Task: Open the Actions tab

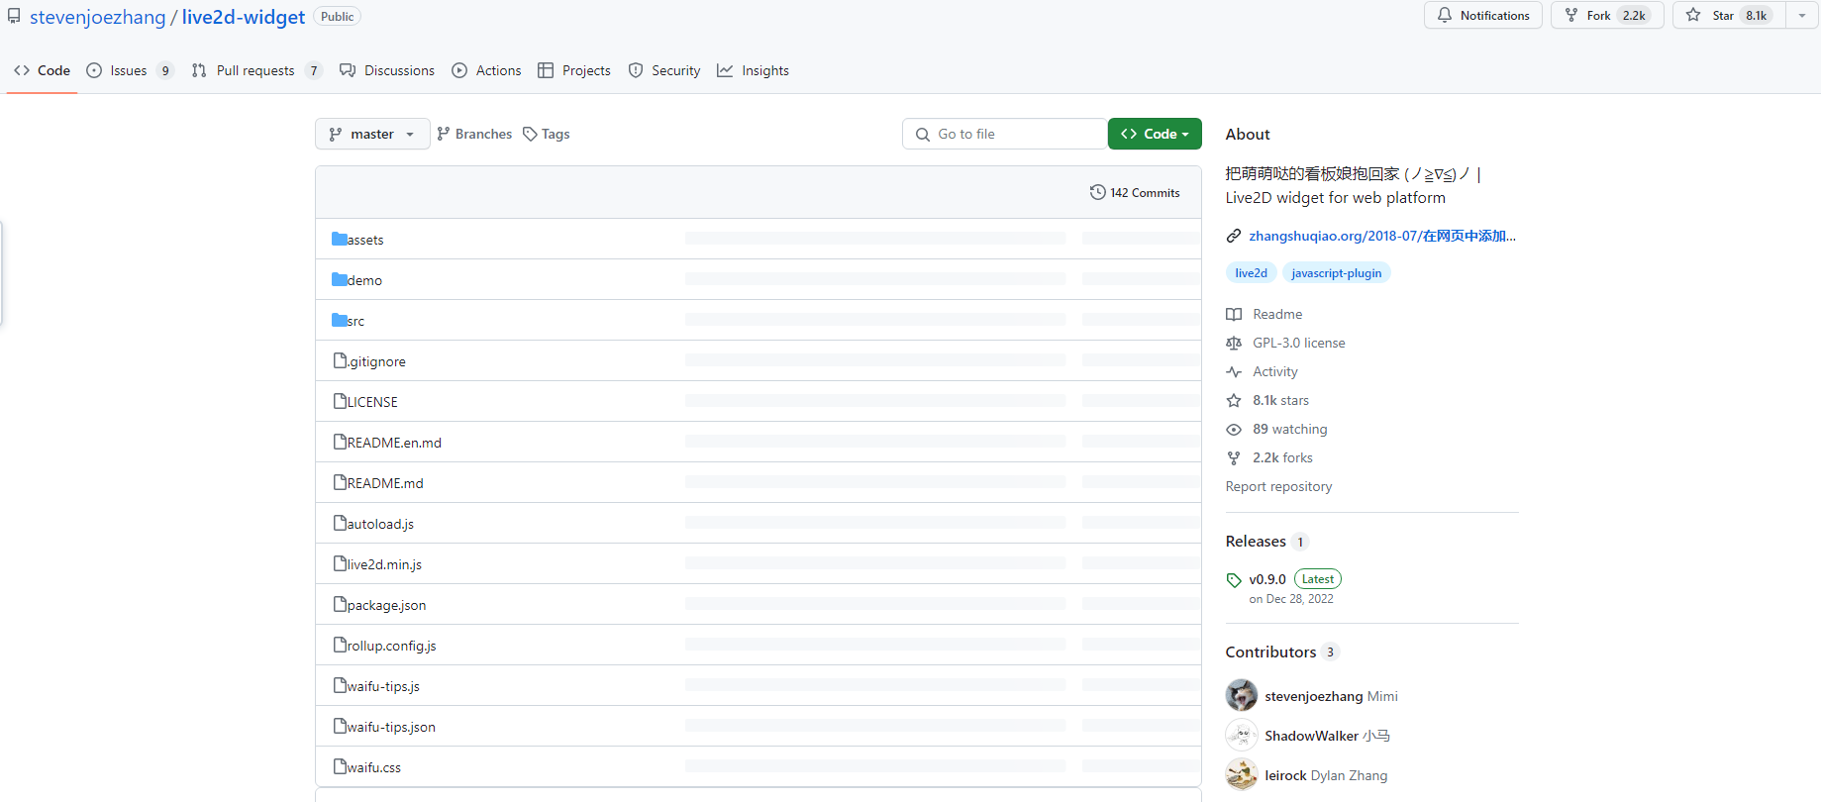Action: point(486,70)
